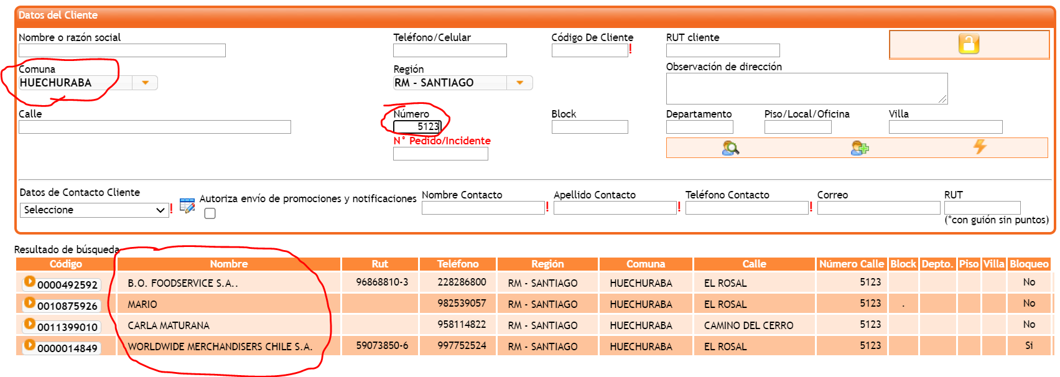Click the Teléfono column header
1060x377 pixels.
[x=458, y=264]
